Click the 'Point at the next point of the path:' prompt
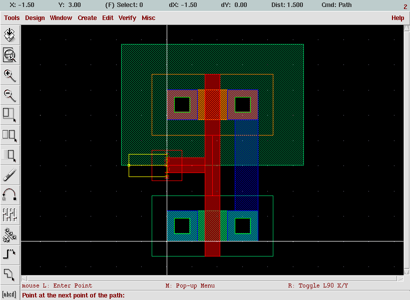 tap(73, 295)
